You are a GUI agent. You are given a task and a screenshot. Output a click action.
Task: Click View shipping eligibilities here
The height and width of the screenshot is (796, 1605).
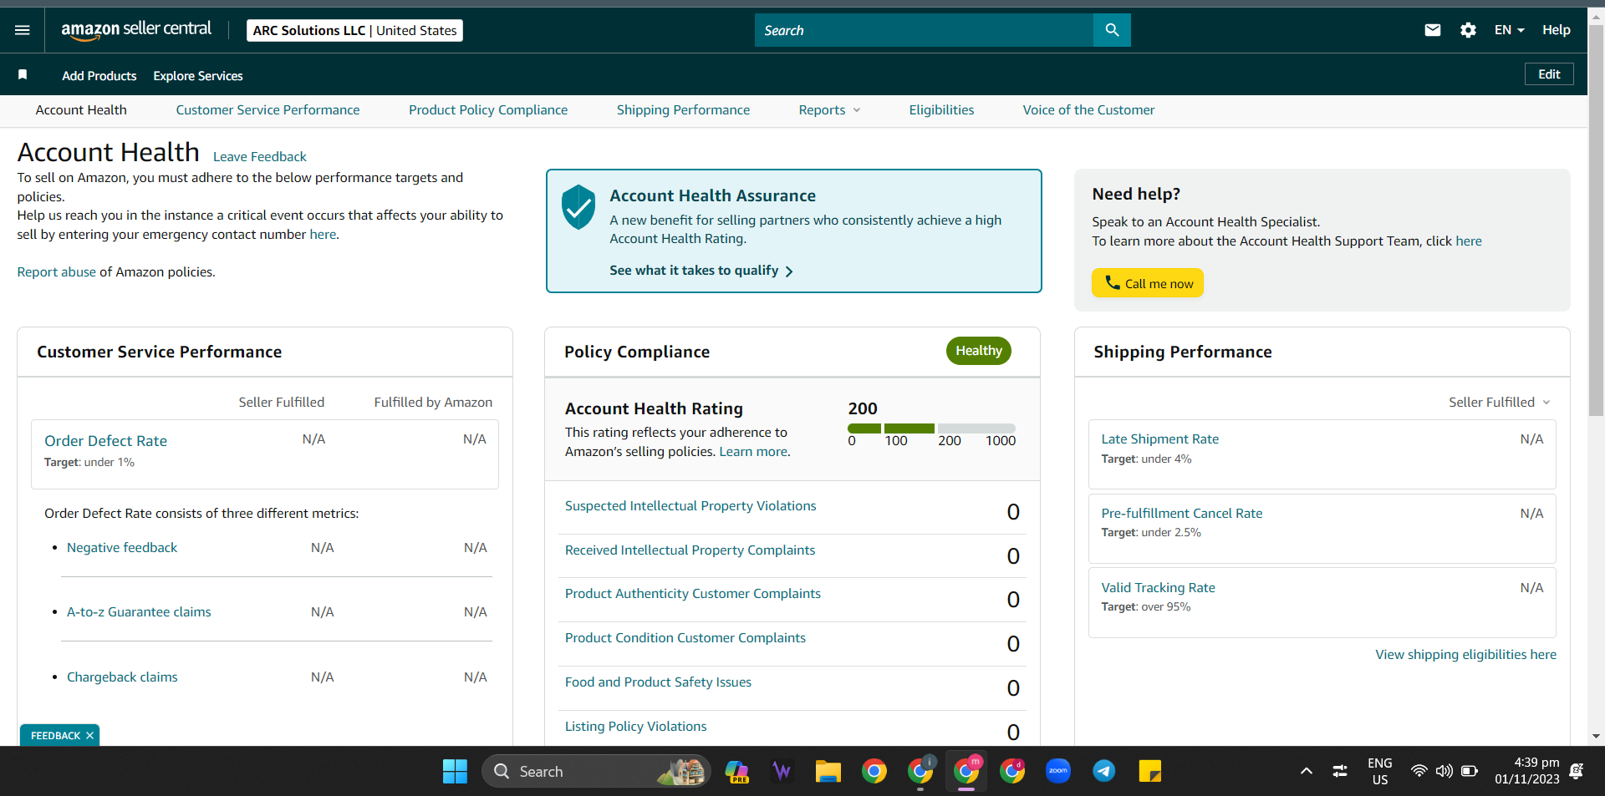(x=1465, y=655)
